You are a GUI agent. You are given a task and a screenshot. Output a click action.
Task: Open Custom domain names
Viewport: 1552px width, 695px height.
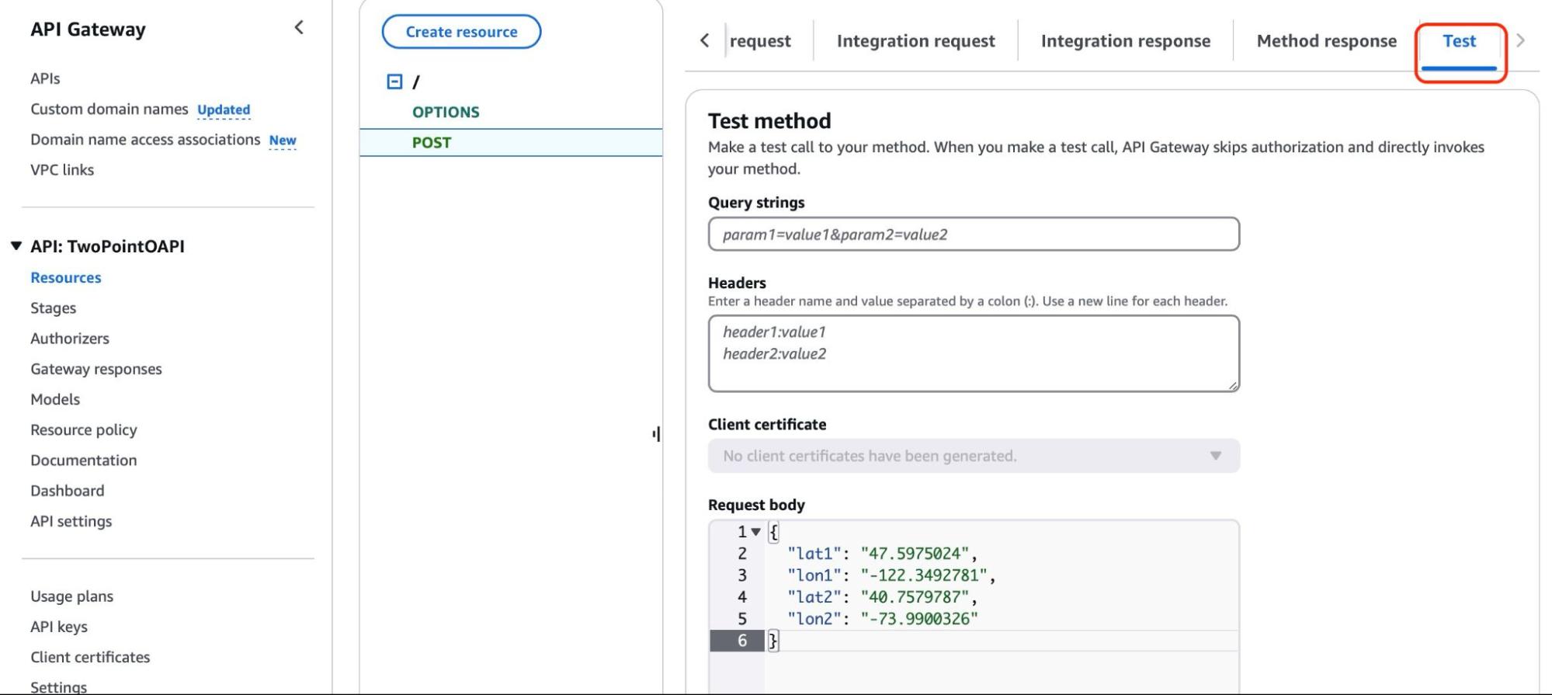click(x=109, y=109)
